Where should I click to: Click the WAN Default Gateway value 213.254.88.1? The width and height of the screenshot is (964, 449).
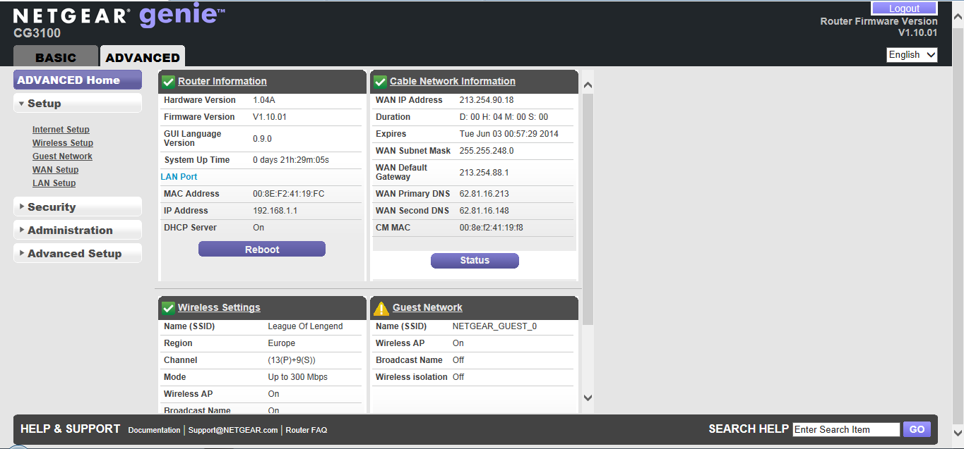(484, 173)
